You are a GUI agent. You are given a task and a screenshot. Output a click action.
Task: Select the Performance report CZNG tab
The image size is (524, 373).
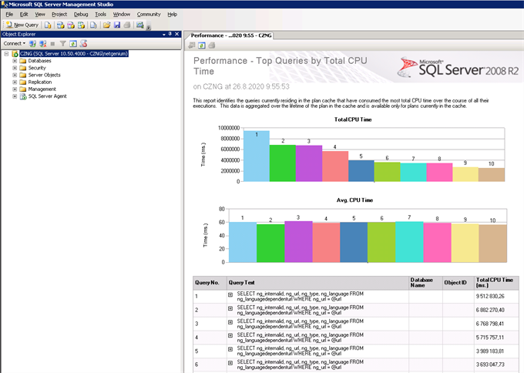pyautogui.click(x=231, y=35)
